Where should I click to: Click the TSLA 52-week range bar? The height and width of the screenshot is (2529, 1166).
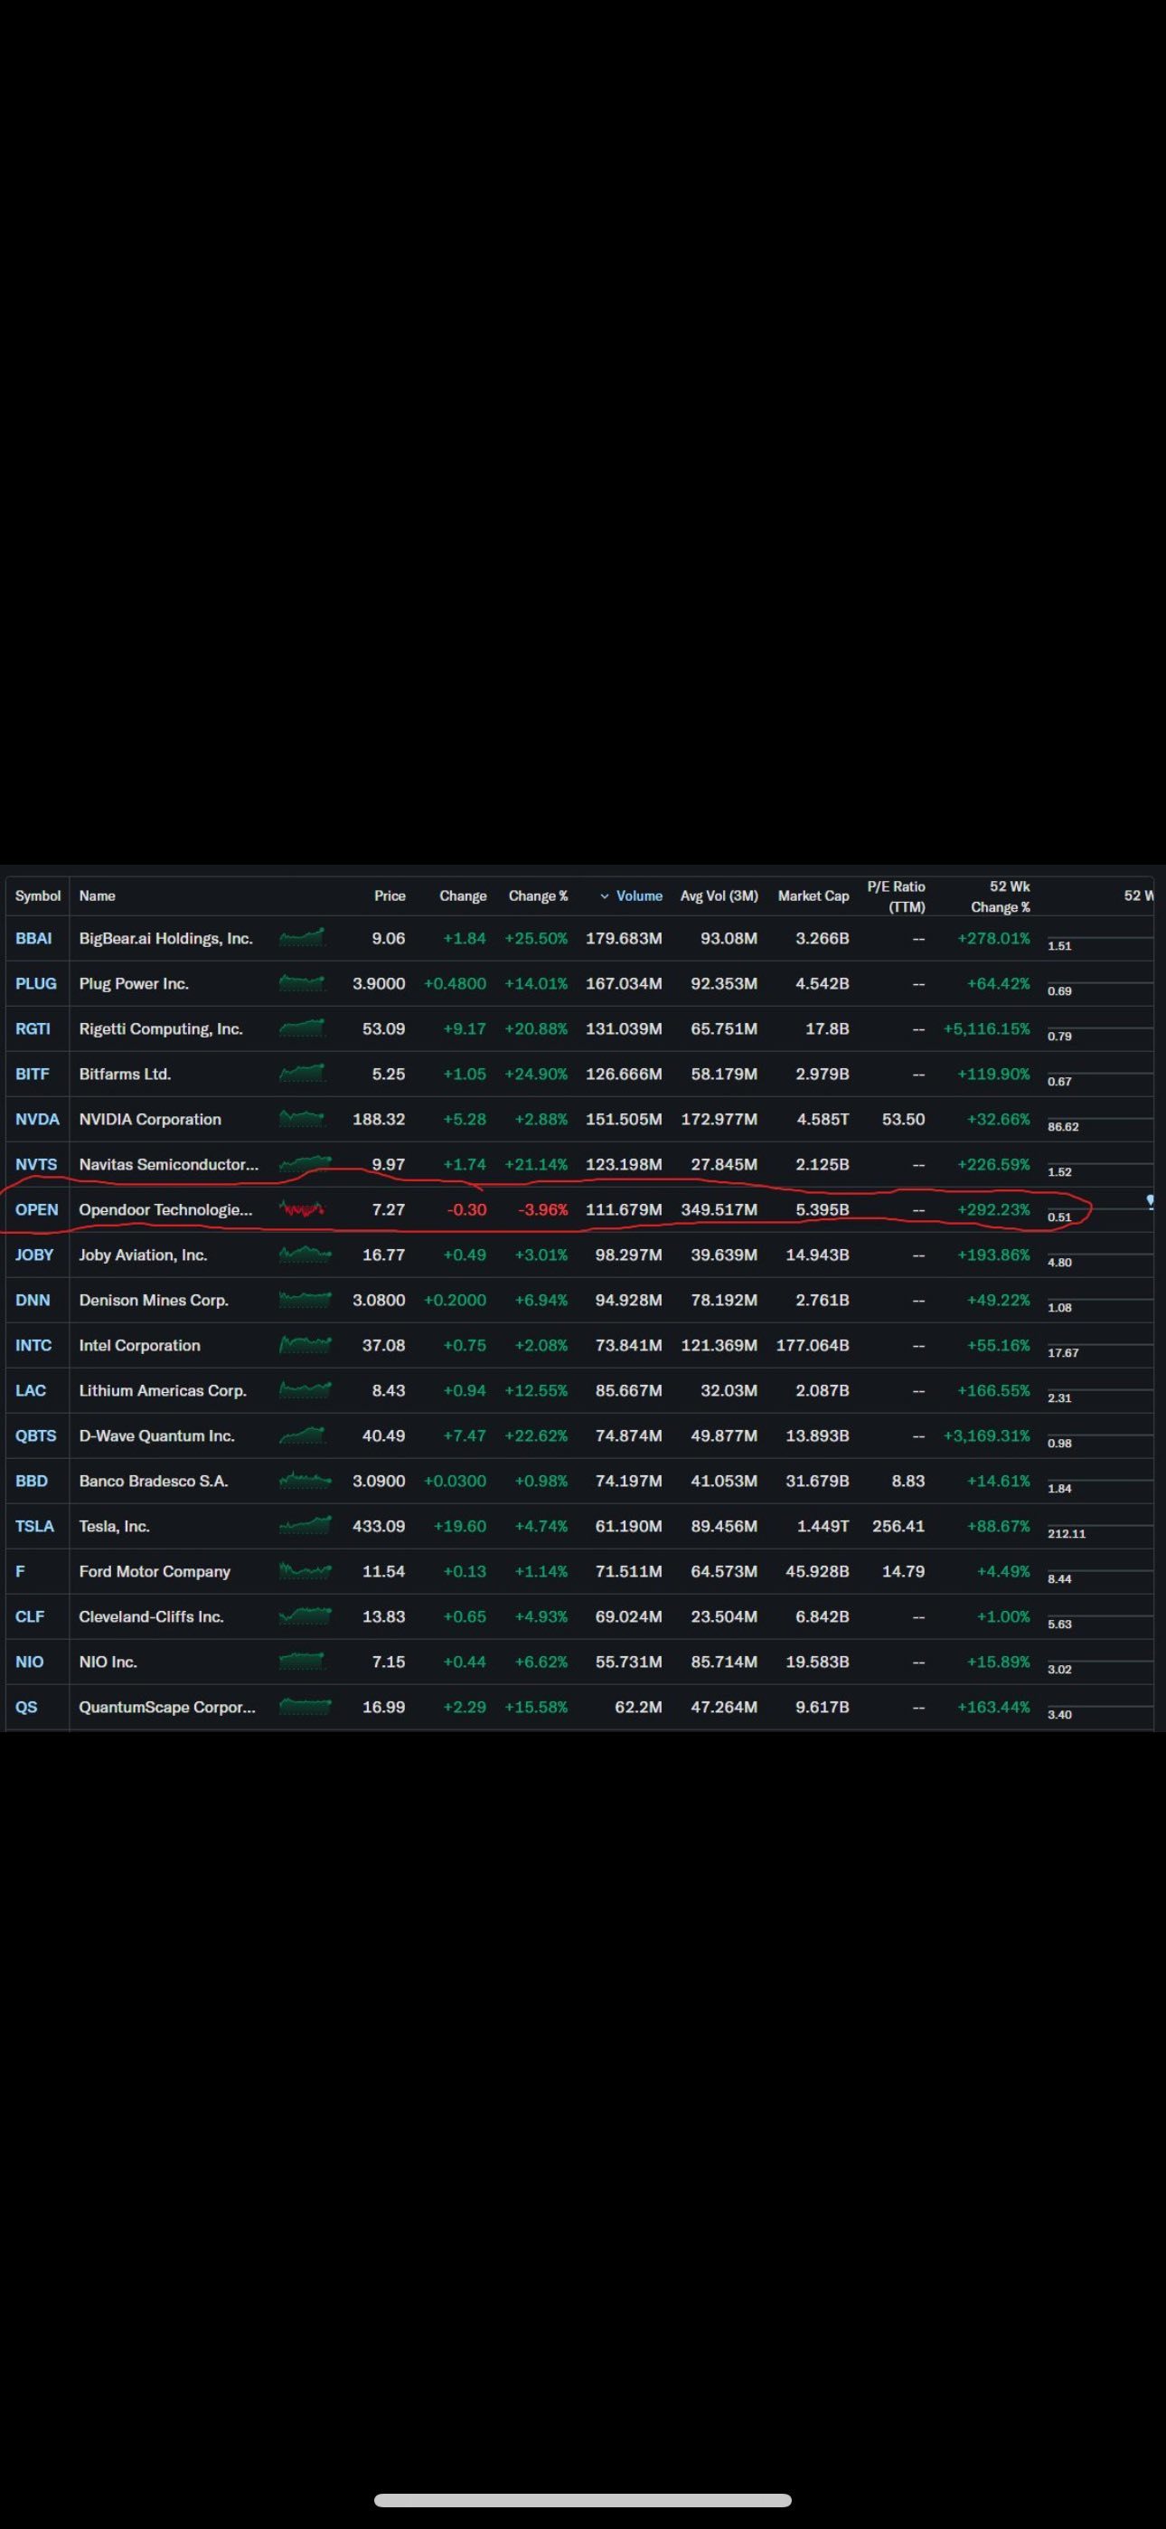1100,1525
